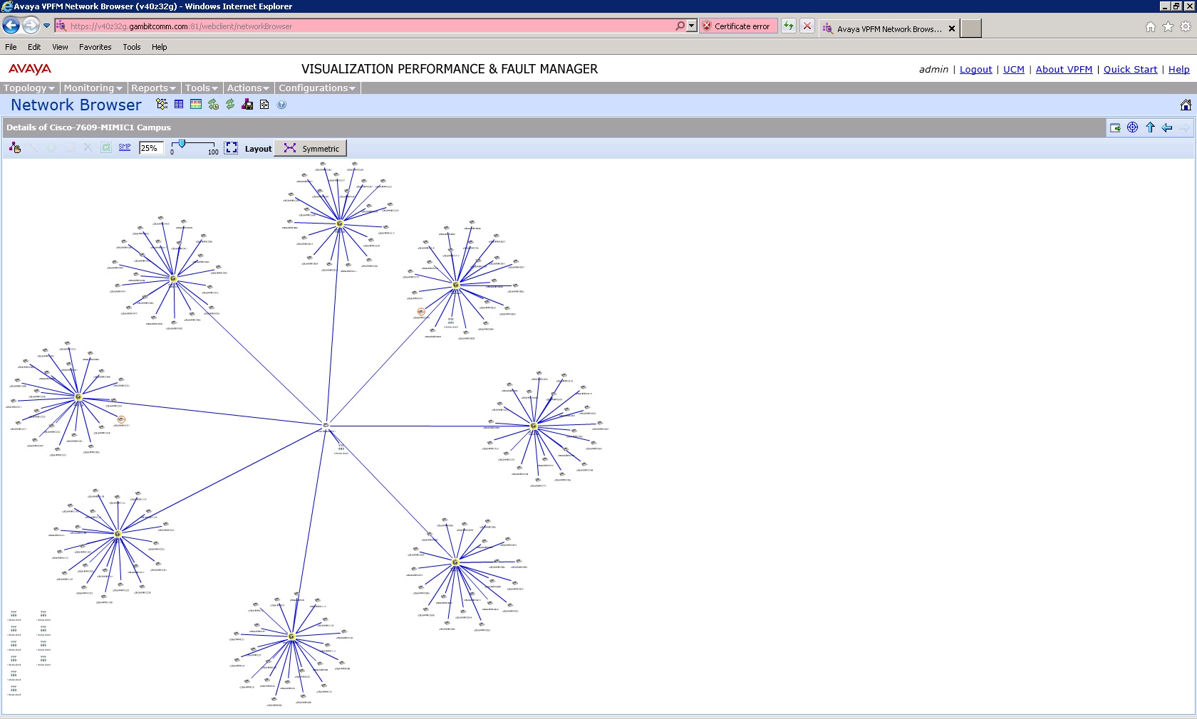1197x719 pixels.
Task: Click the Logout link
Action: tap(975, 69)
